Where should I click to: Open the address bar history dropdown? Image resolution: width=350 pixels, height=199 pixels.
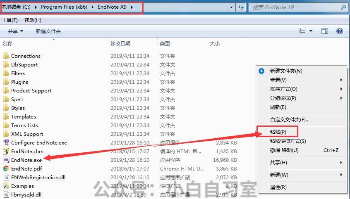tap(231, 7)
